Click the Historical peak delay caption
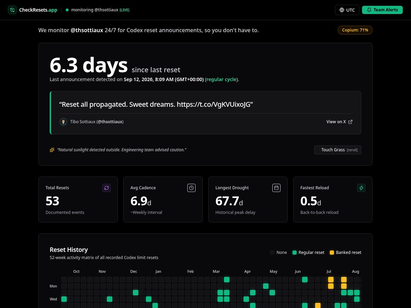This screenshot has height=308, width=411. coord(235,213)
